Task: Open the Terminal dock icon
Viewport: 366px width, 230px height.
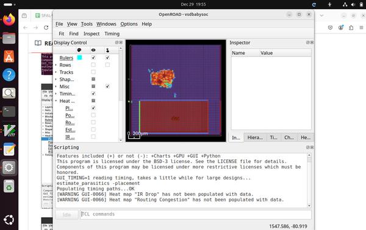Action: coord(9,111)
